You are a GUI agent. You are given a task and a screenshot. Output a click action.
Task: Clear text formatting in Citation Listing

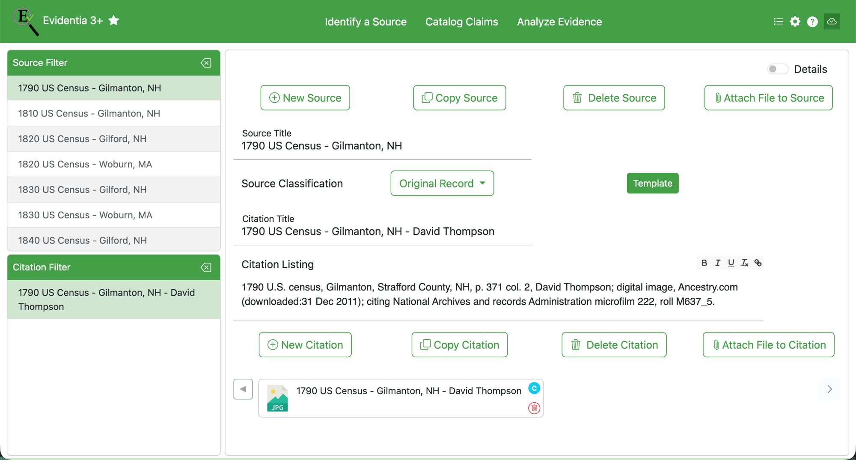[x=745, y=263]
